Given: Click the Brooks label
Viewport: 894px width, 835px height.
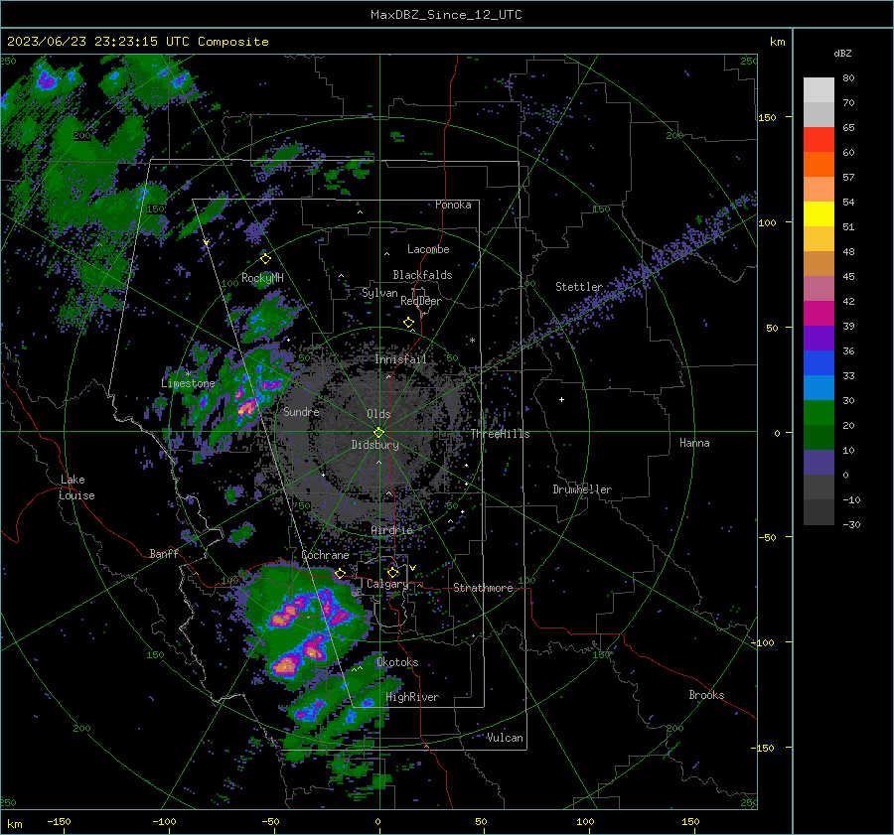Looking at the screenshot, I should [706, 695].
